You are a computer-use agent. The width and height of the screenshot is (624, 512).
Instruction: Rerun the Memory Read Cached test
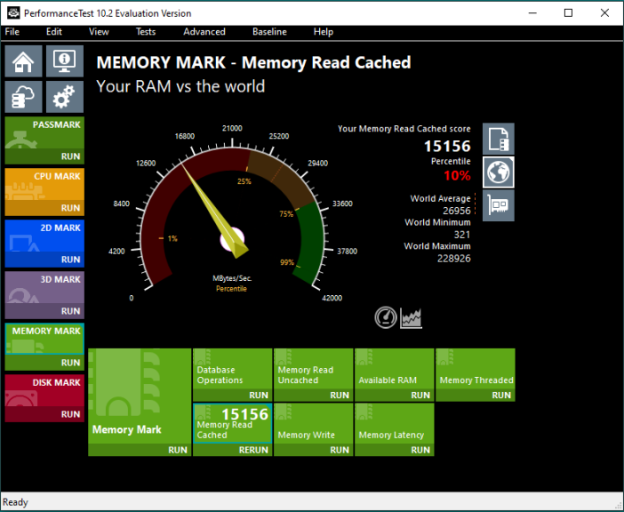tap(233, 450)
